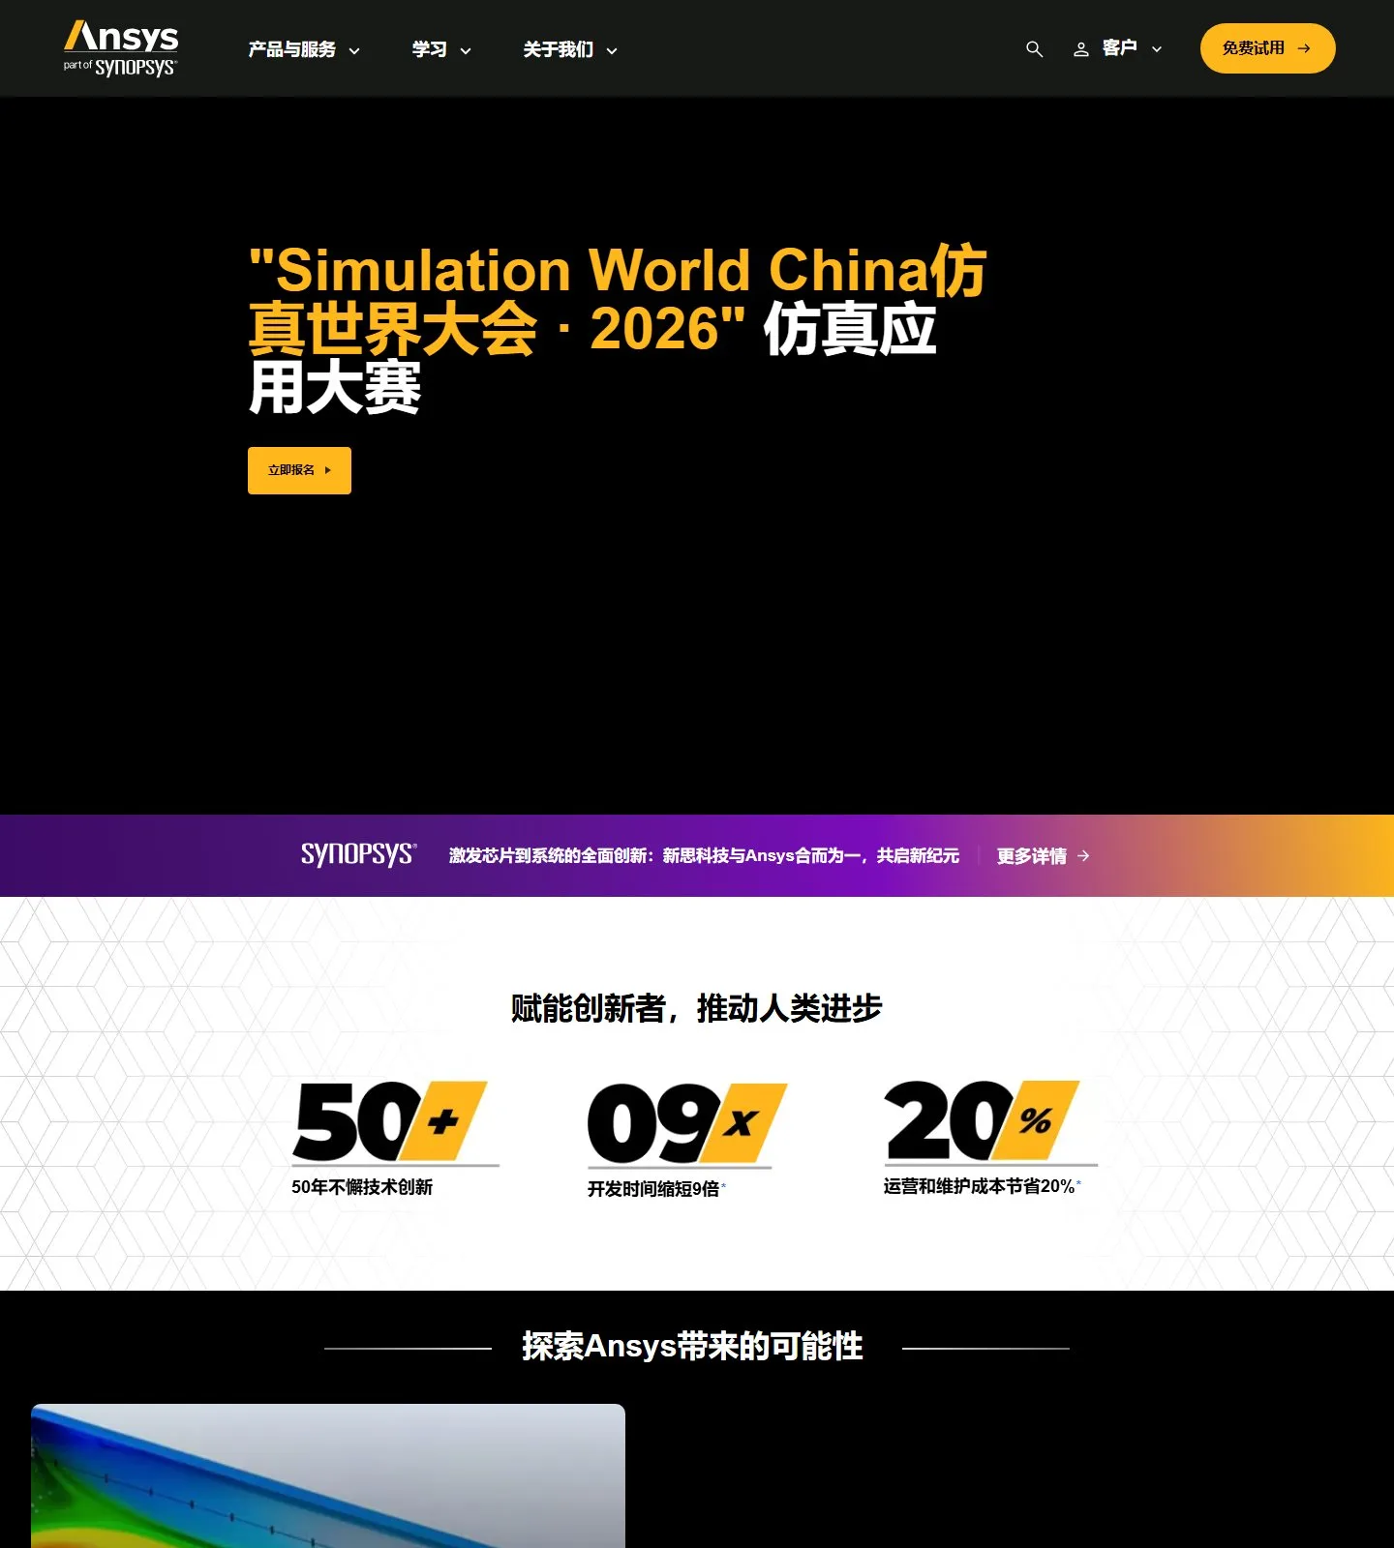Follow the 更多详情 link
This screenshot has width=1394, height=1548.
1043,856
